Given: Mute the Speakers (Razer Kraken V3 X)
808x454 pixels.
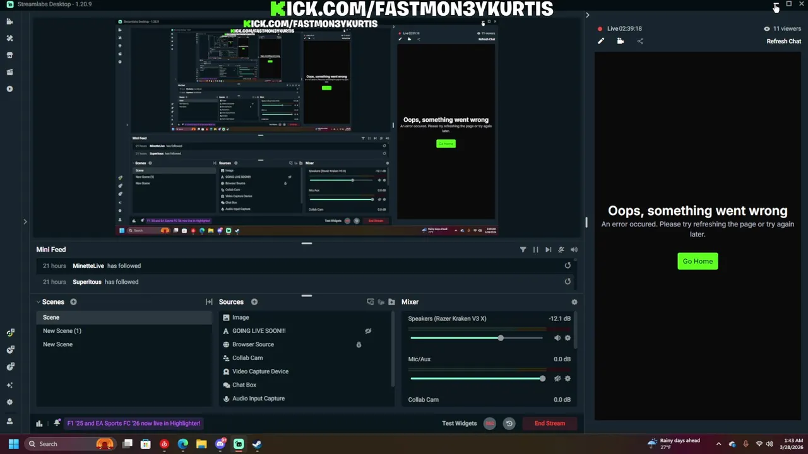Looking at the screenshot, I should [x=557, y=338].
